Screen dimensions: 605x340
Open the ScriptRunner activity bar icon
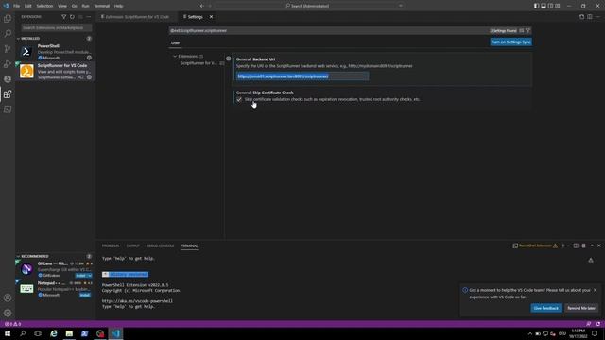point(8,79)
